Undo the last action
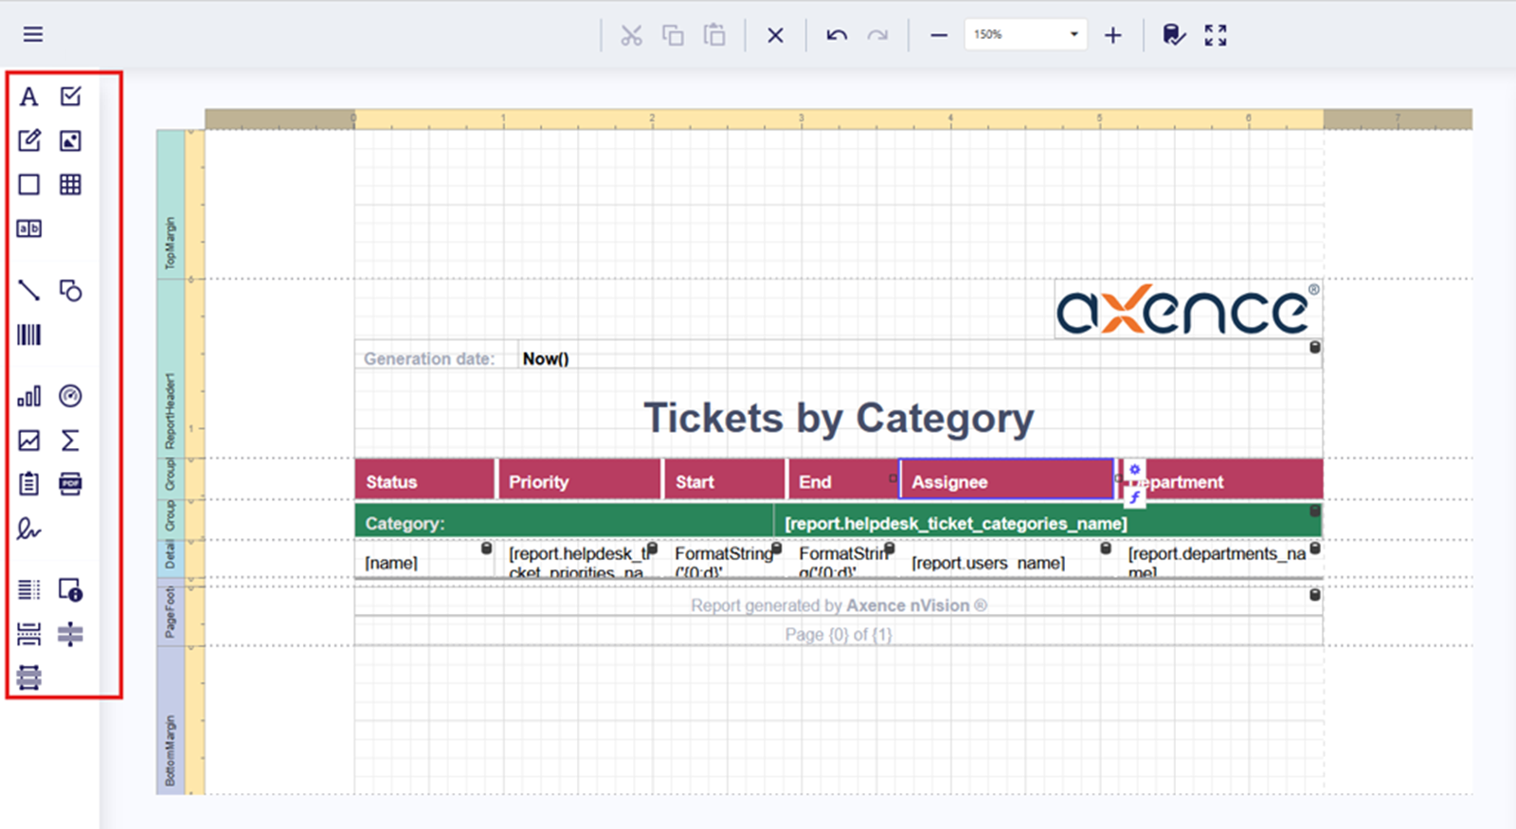This screenshot has height=829, width=1516. [837, 35]
